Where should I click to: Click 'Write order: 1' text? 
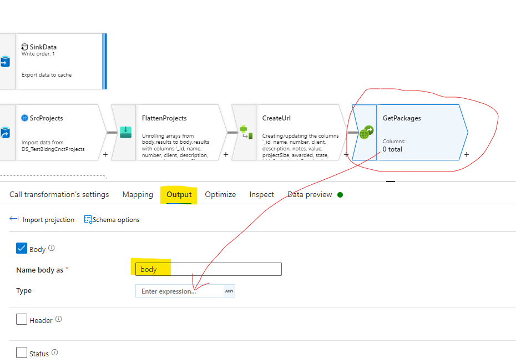[38, 54]
